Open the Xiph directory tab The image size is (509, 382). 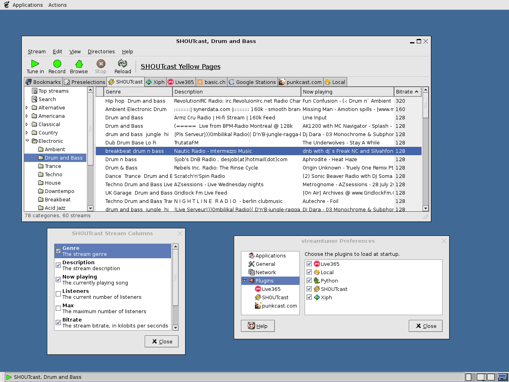click(155, 82)
